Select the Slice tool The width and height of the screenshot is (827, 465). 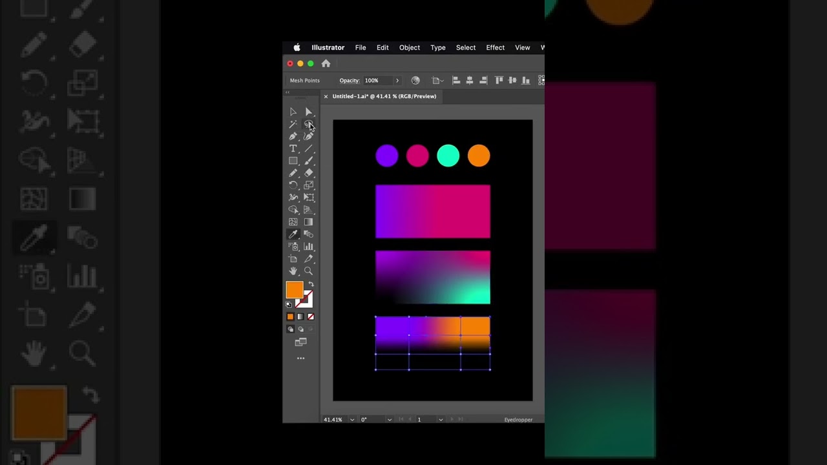pyautogui.click(x=308, y=259)
